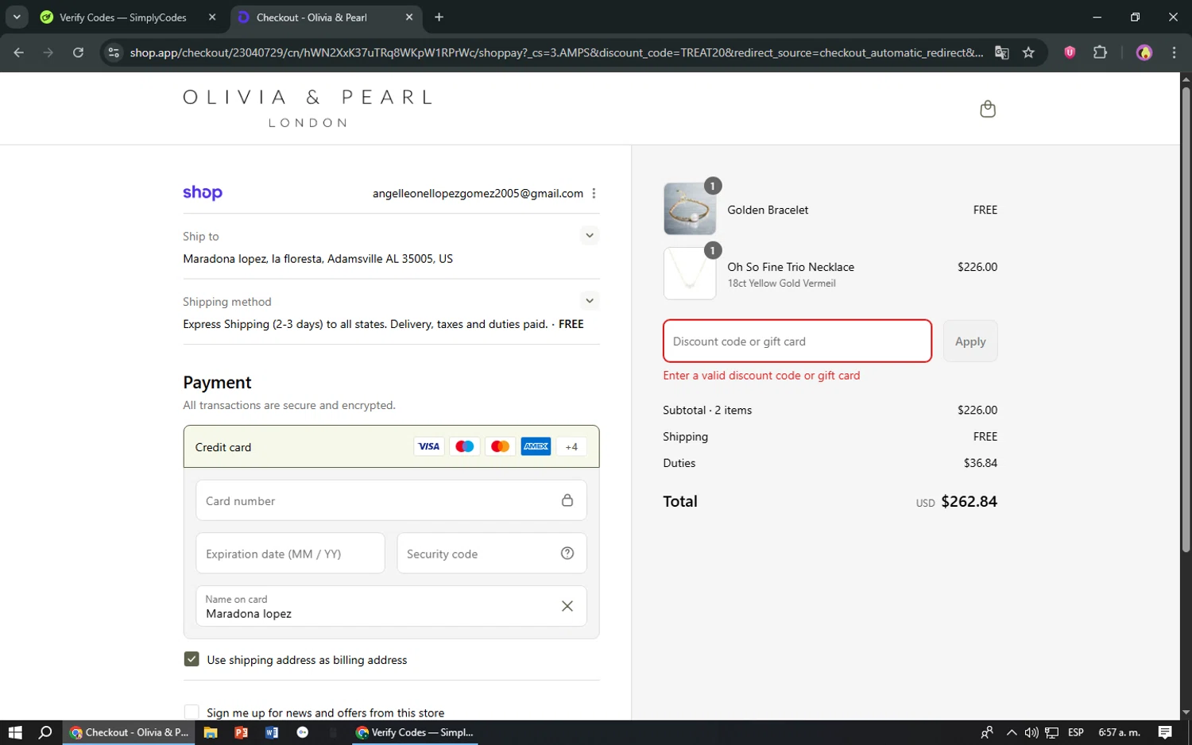Screen dimensions: 1192x745
Task: Click the Mastercard icon
Action: click(501, 446)
